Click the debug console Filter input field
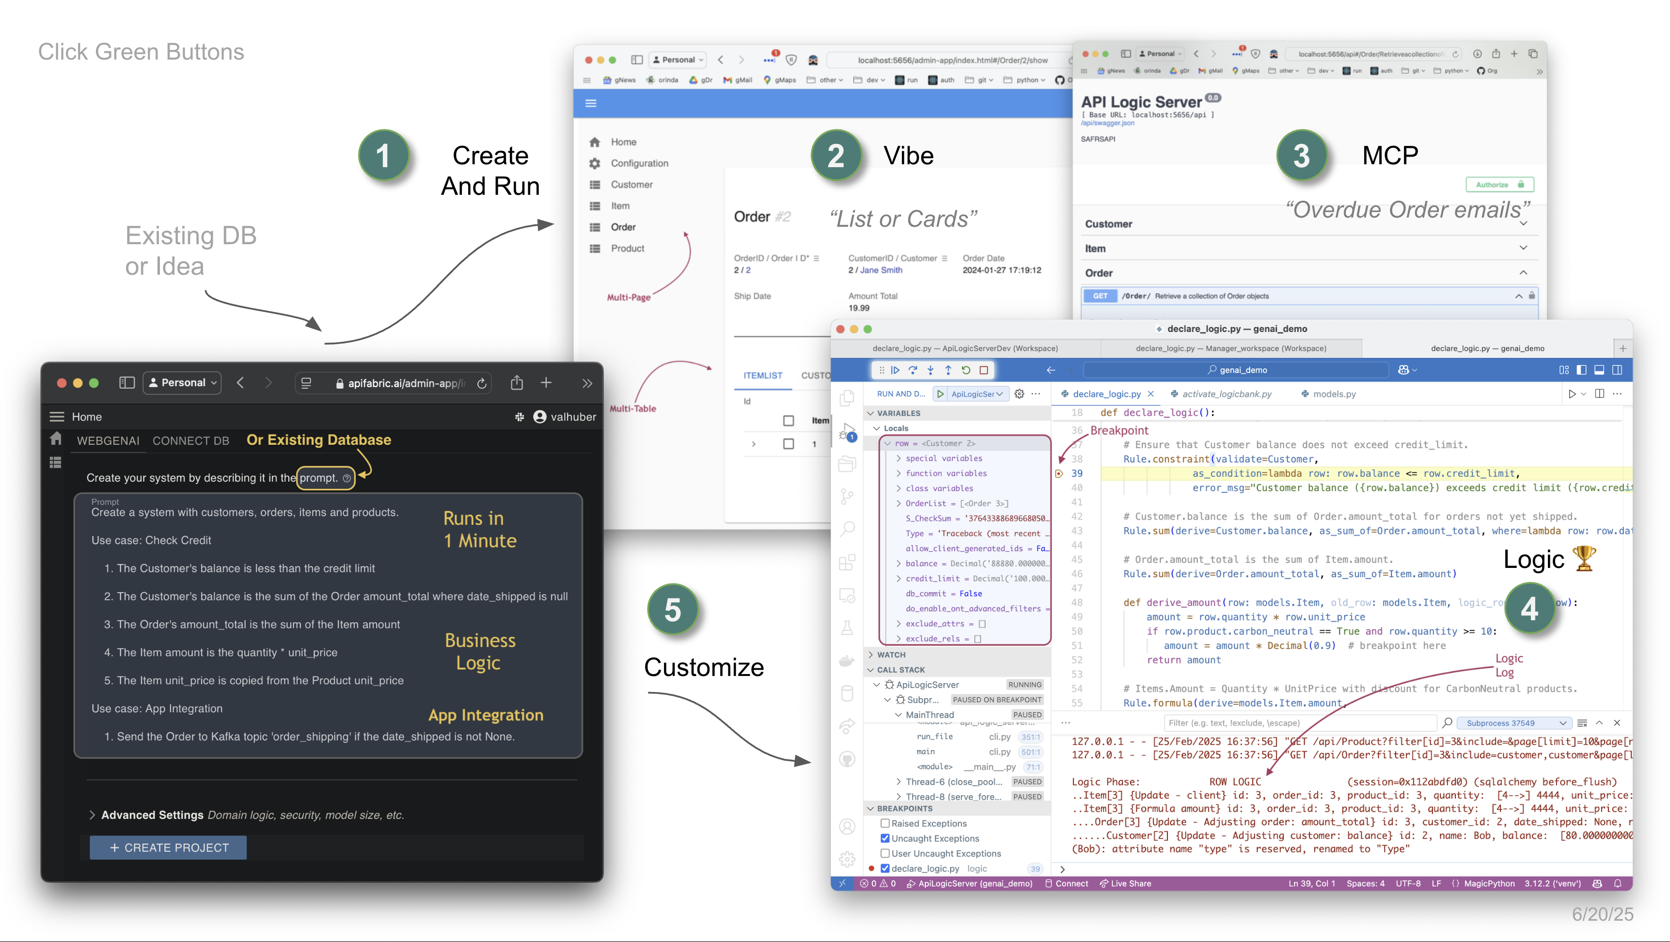This screenshot has height=942, width=1670. coord(1300,723)
